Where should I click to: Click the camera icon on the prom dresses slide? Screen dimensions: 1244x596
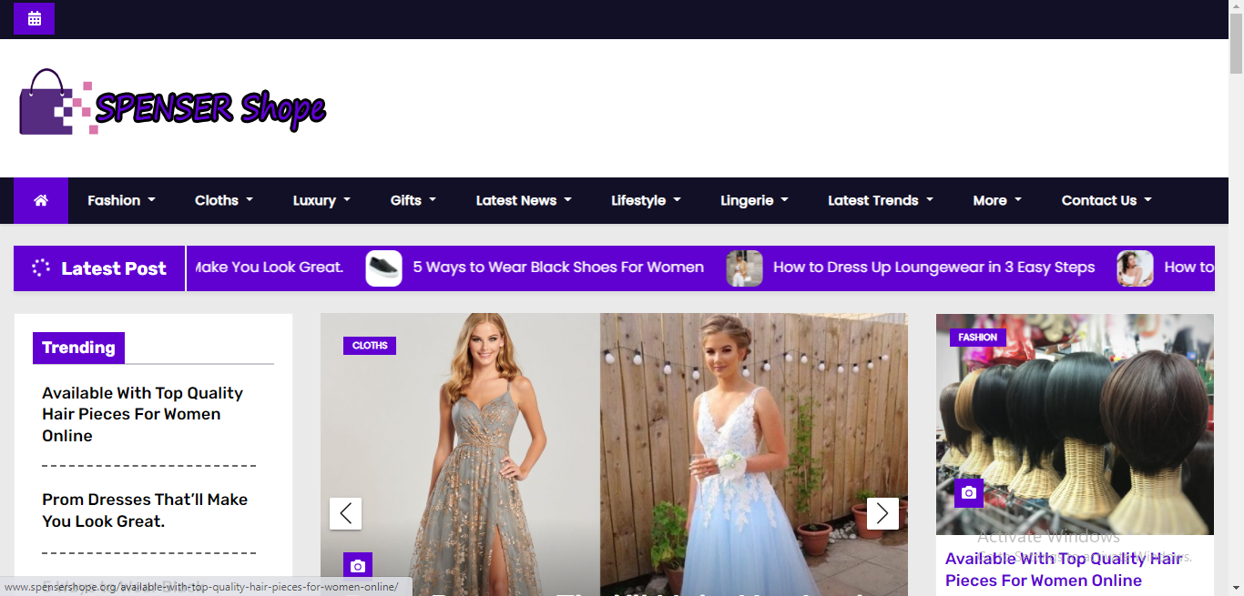click(358, 566)
